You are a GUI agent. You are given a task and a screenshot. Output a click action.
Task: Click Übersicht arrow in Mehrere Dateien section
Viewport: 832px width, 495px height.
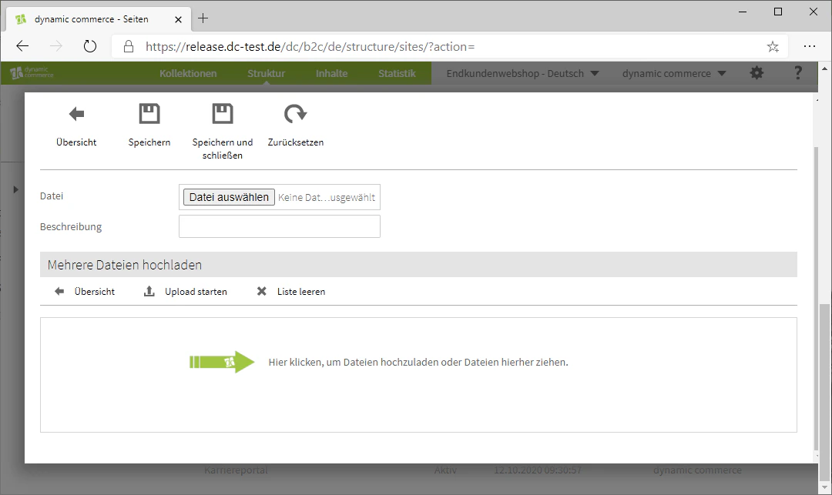pyautogui.click(x=59, y=292)
